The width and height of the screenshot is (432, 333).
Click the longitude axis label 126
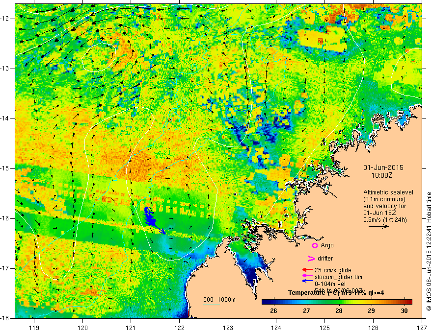pyautogui.click(x=373, y=328)
